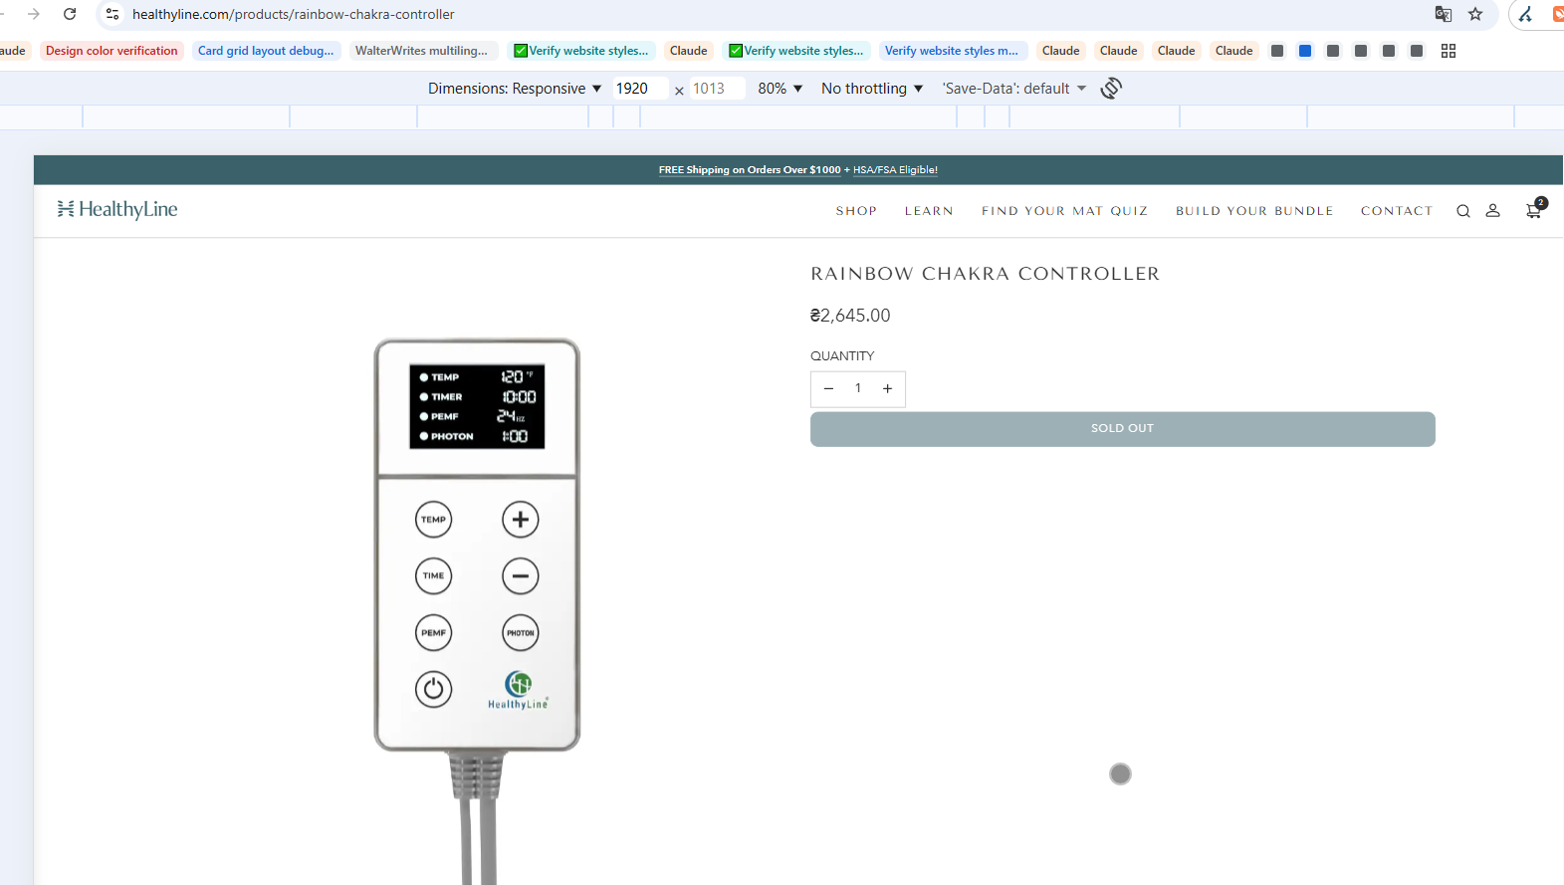Click the RAINBOW CHAKRA CONTROLLER title
The height and width of the screenshot is (885, 1564).
coord(985,274)
